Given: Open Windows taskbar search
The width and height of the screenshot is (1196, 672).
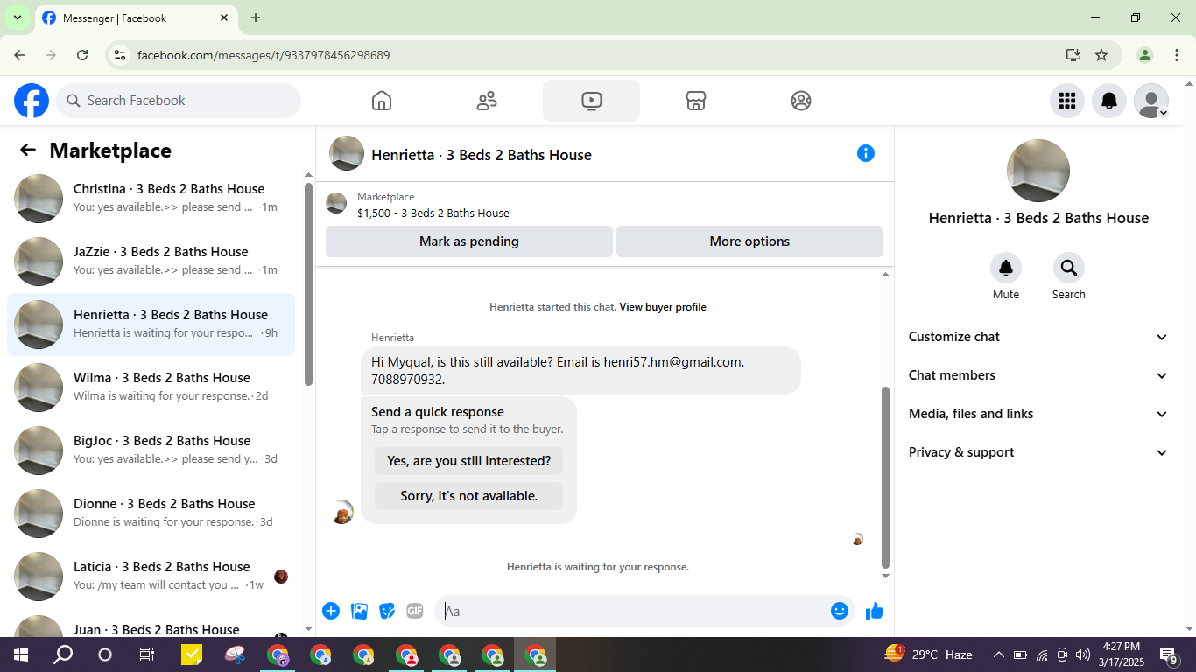Looking at the screenshot, I should [x=63, y=654].
